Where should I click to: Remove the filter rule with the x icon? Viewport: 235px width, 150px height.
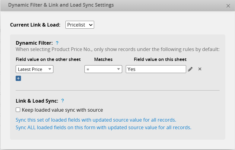200,69
